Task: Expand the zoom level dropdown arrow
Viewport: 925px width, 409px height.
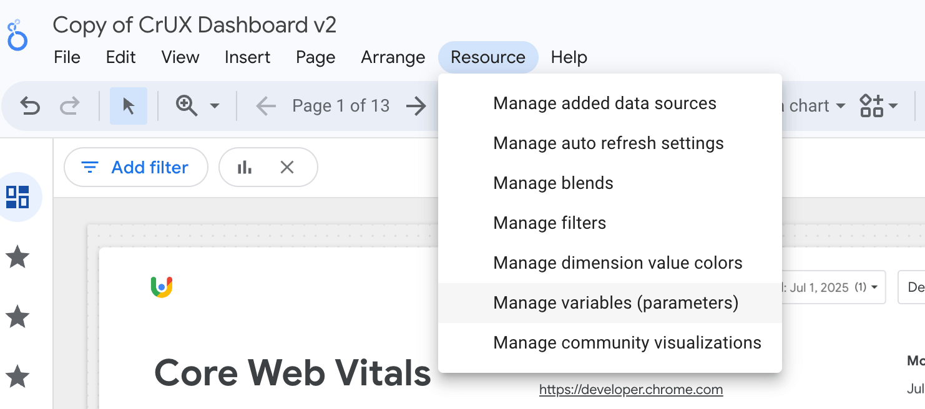Action: pyautogui.click(x=215, y=105)
